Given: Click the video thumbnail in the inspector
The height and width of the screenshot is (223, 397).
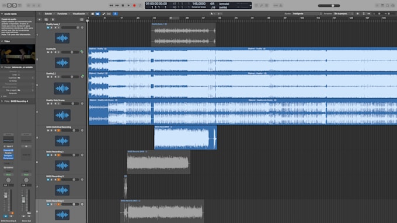Looking at the screenshot, I should pos(18,54).
